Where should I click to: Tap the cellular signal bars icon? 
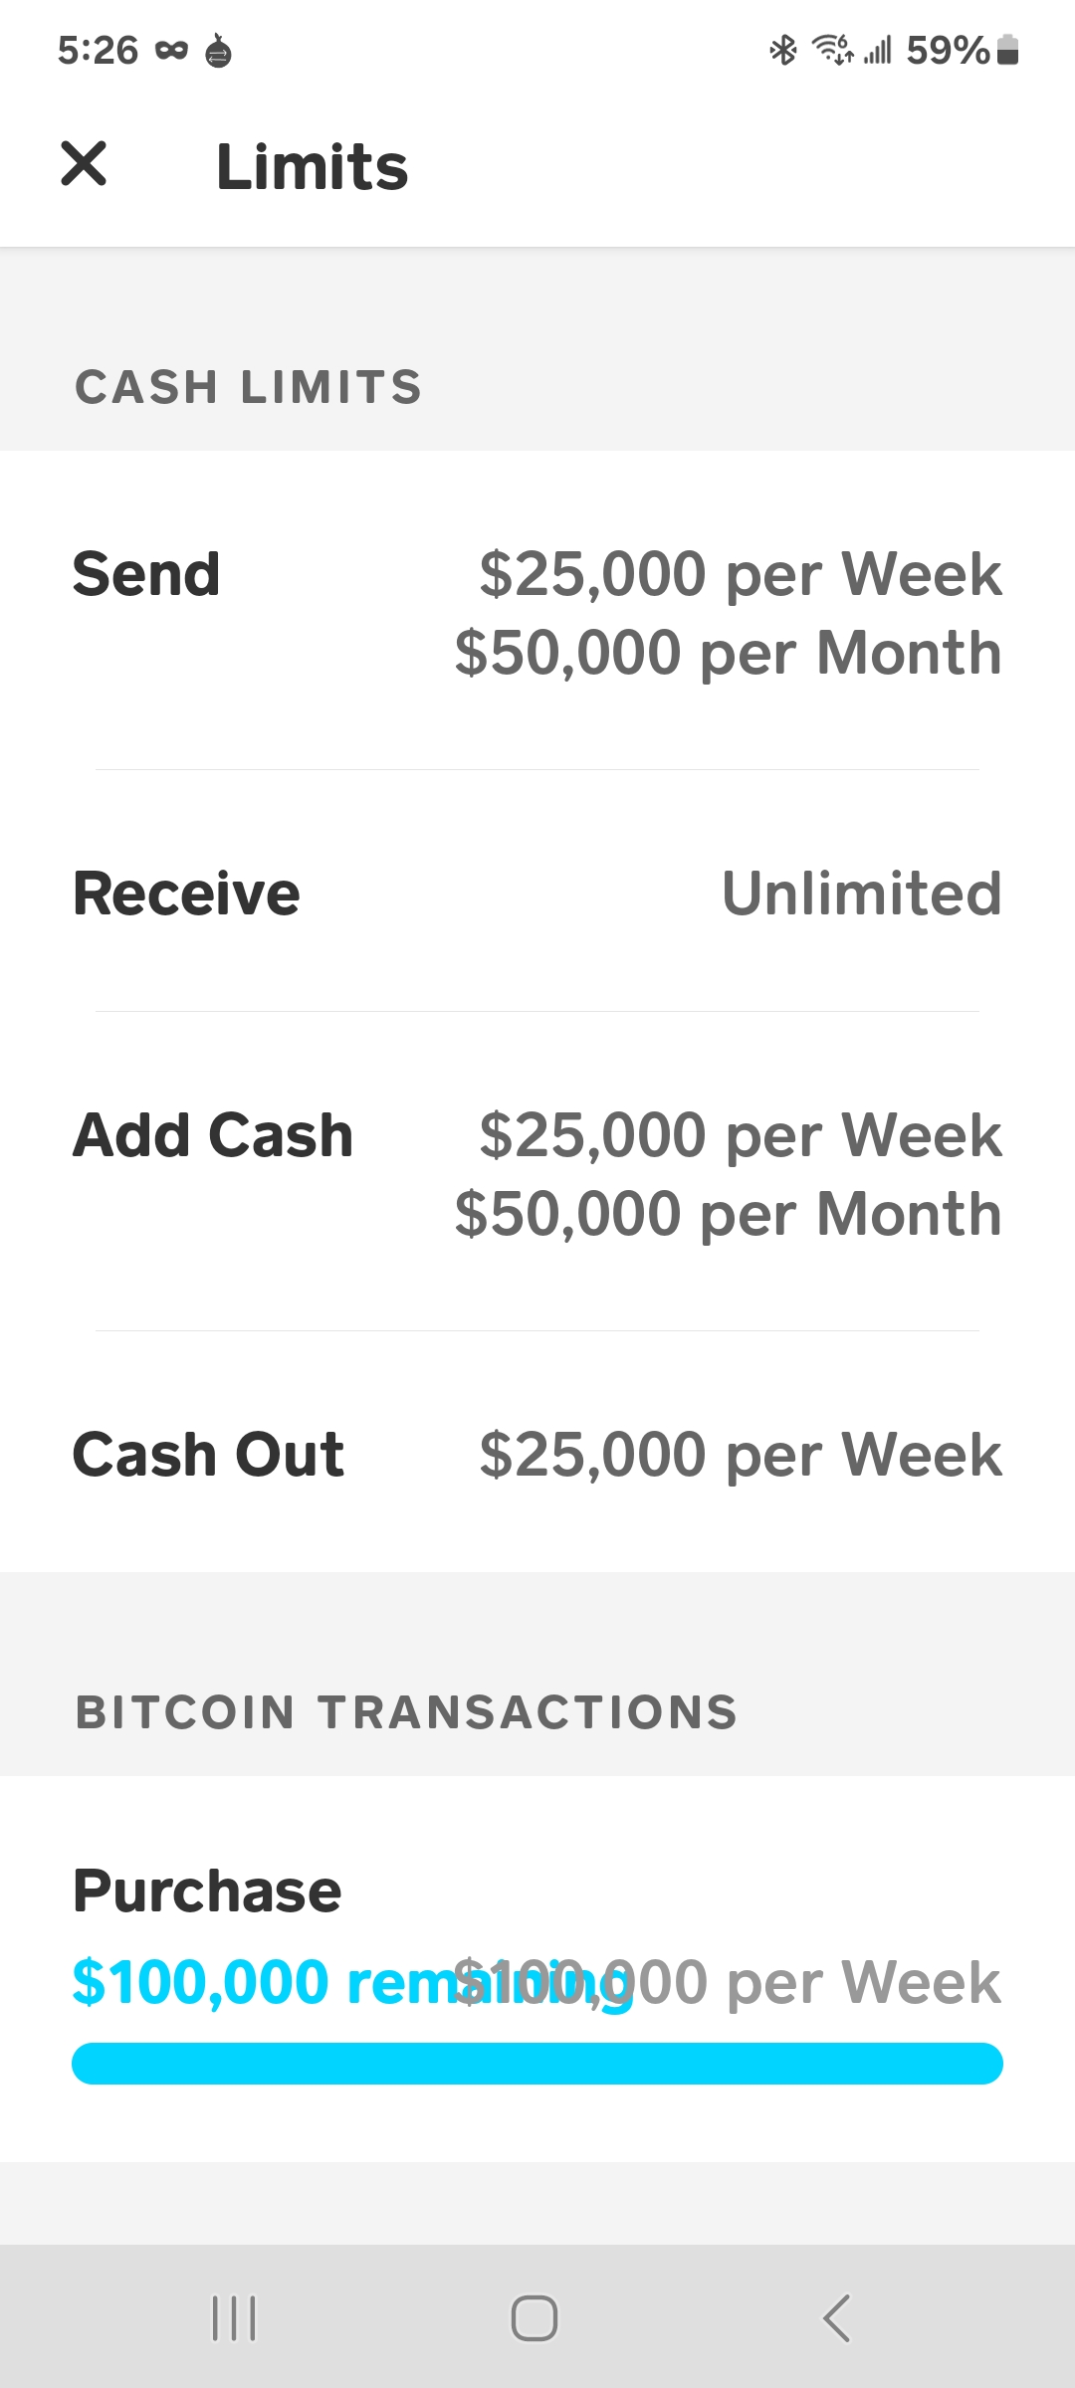(x=877, y=50)
